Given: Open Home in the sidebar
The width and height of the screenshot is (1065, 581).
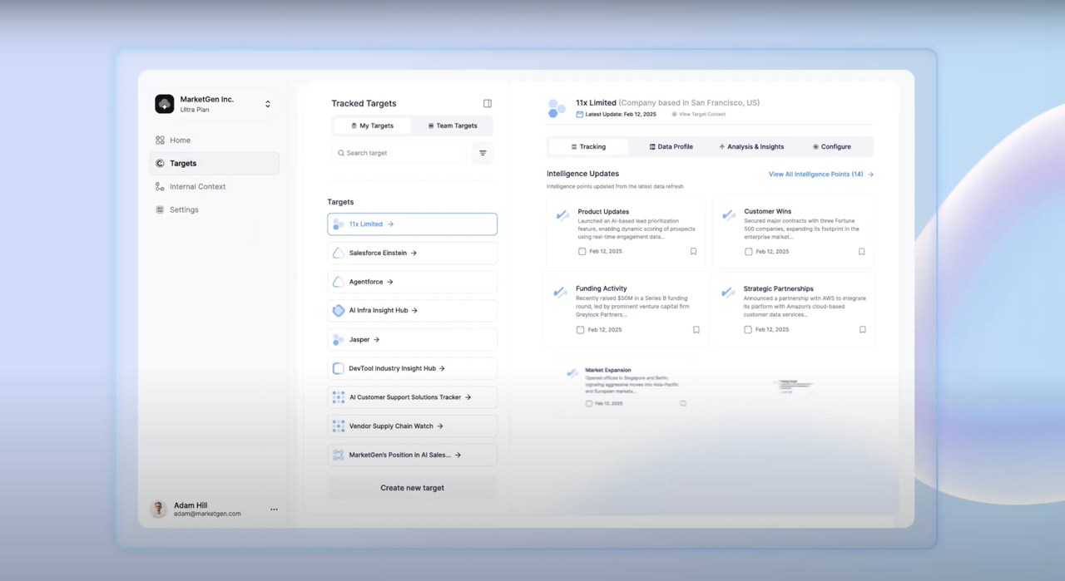Looking at the screenshot, I should pos(214,140).
